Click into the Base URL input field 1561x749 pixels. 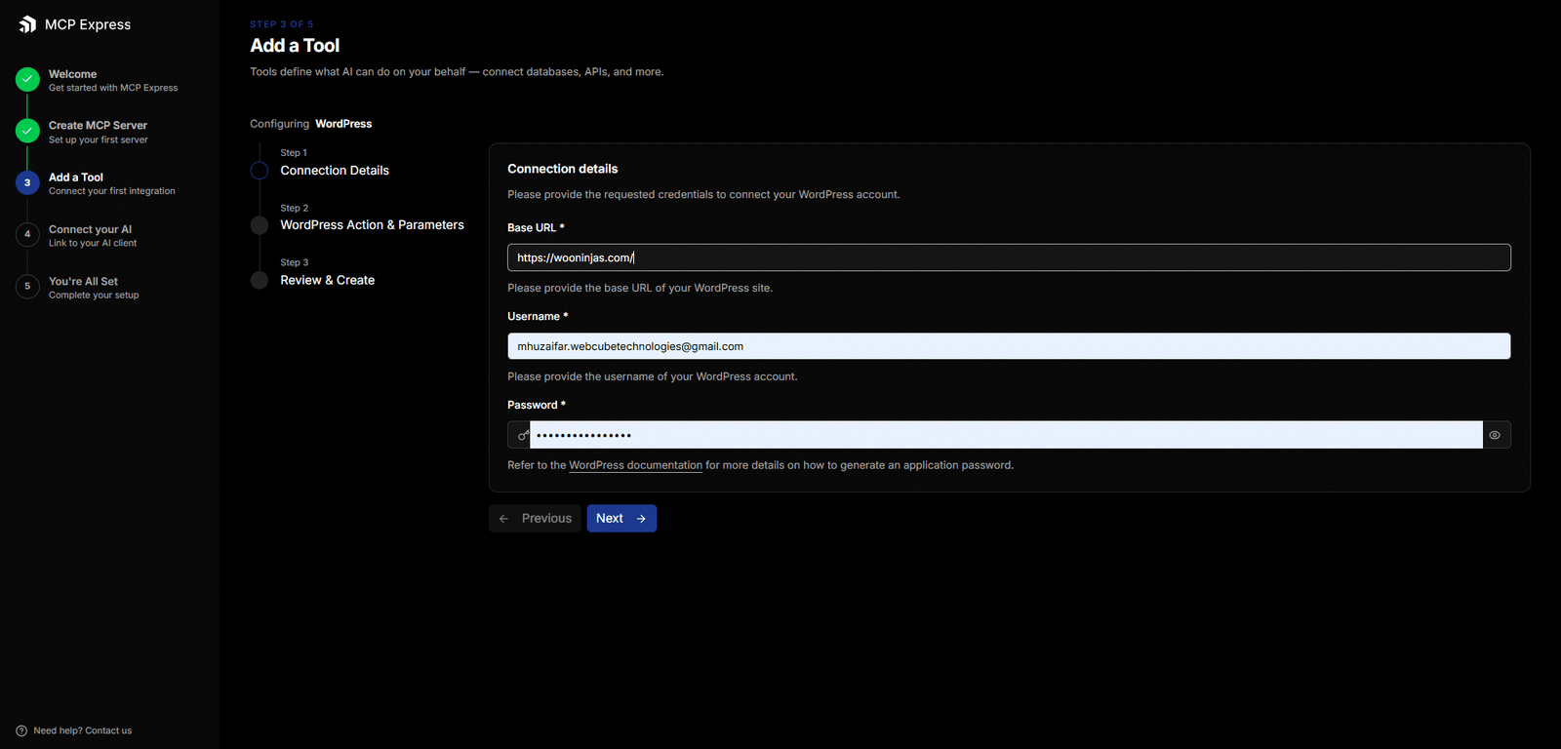click(x=1009, y=257)
